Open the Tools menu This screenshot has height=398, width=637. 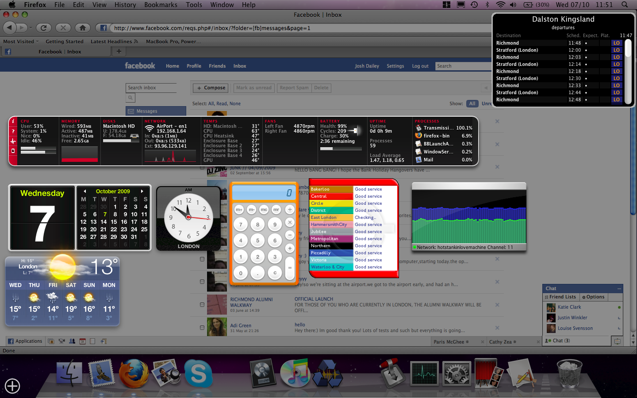click(194, 5)
